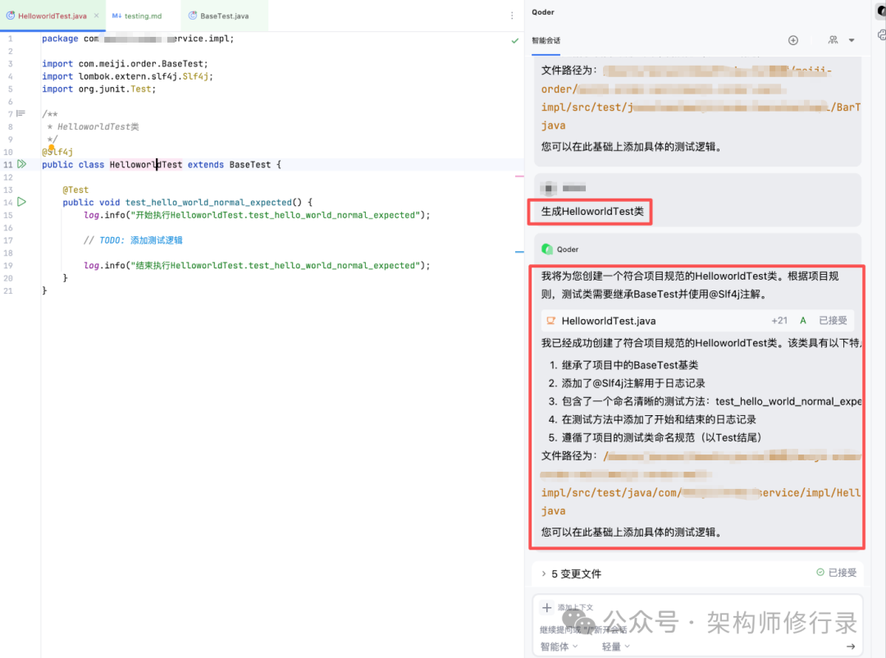Click the orange intention bulb near @Slf4j
This screenshot has width=886, height=658.
52,149
